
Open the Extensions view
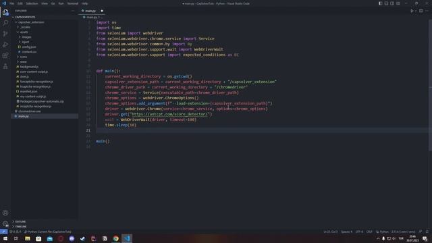click(x=5, y=55)
